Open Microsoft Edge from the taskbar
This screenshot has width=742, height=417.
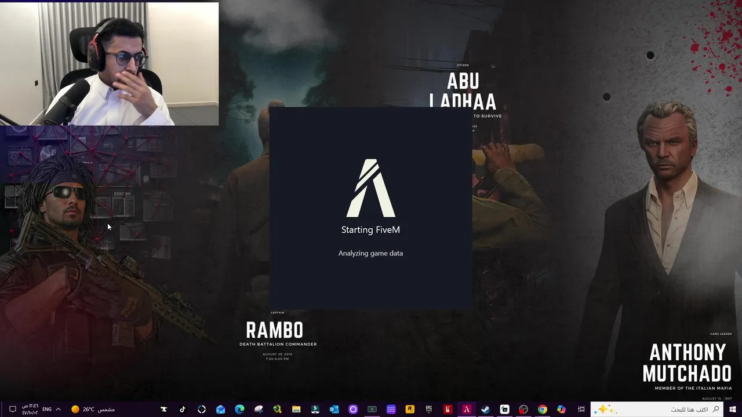239,409
